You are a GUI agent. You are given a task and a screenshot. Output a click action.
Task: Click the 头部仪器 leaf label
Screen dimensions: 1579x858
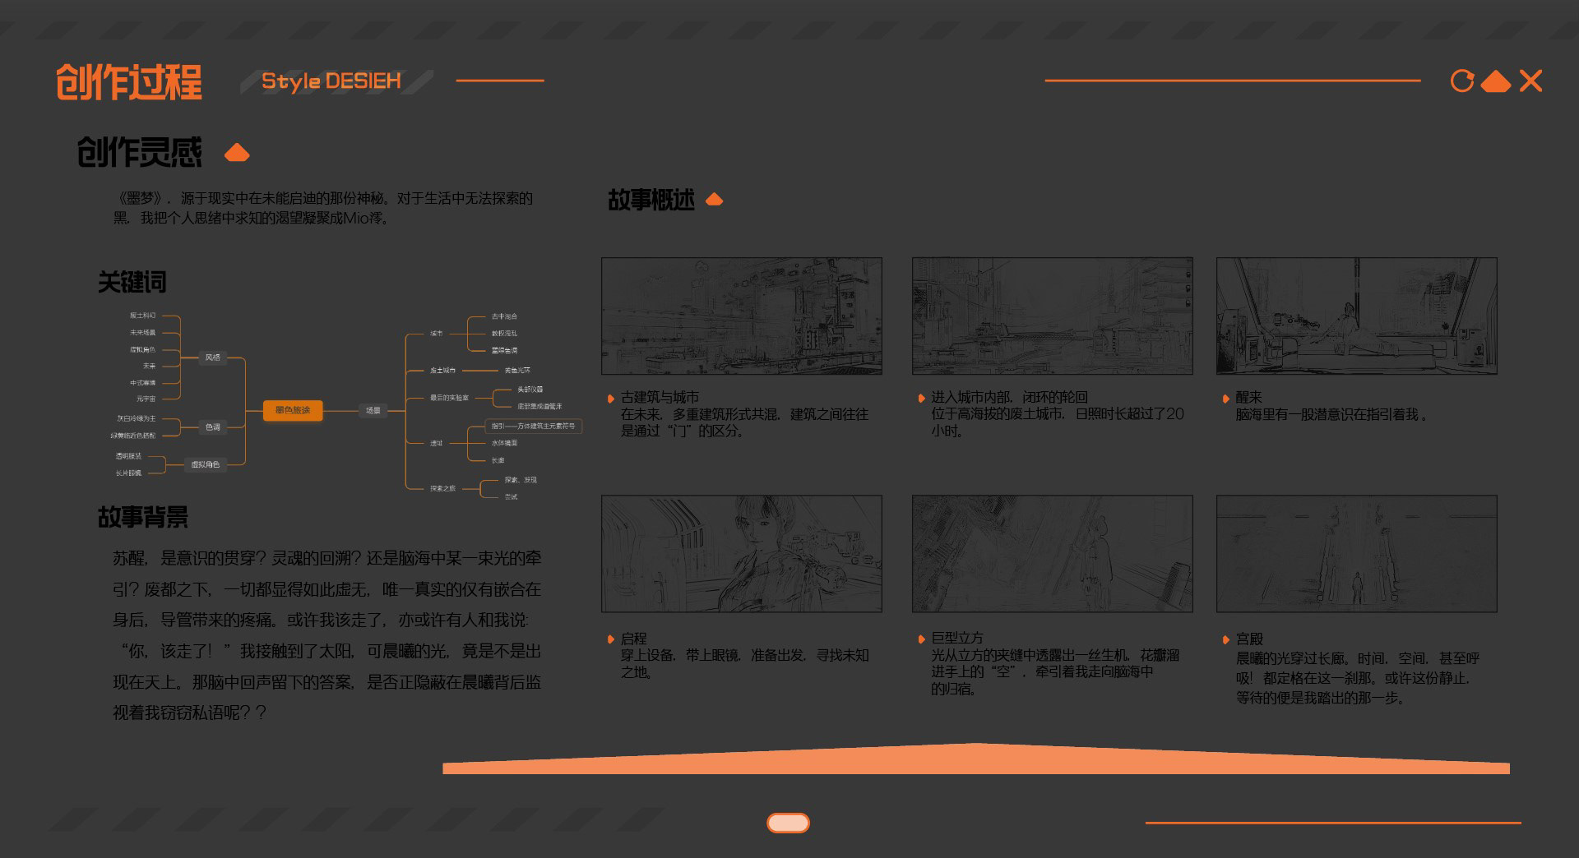click(530, 389)
